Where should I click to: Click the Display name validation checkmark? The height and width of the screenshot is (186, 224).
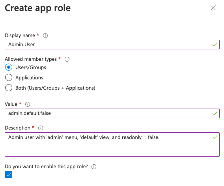(x=215, y=45)
